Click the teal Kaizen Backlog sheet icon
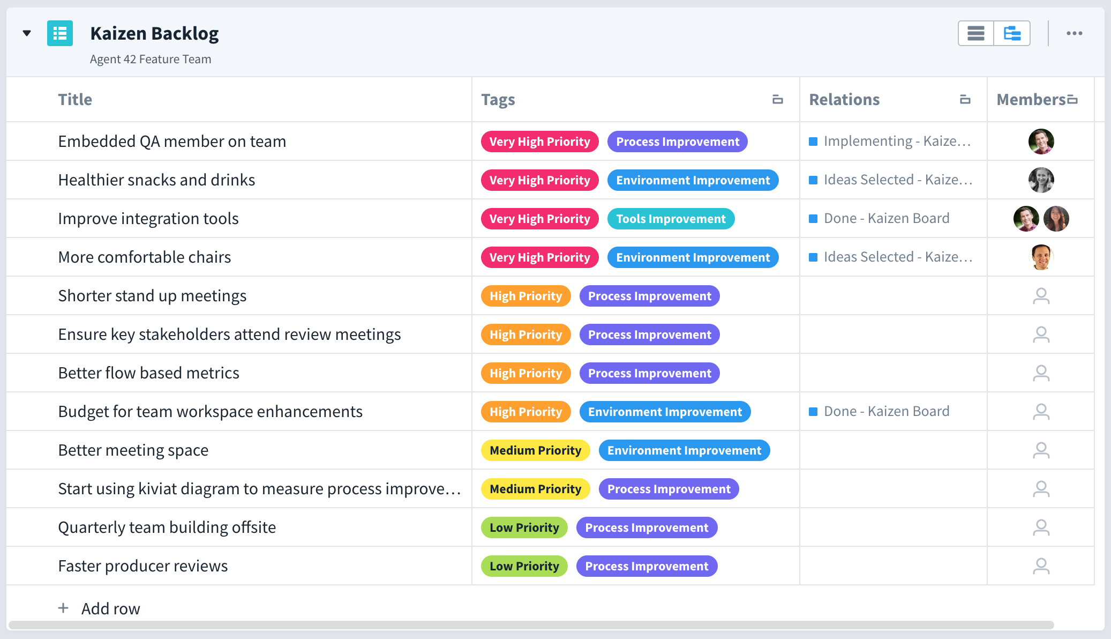Viewport: 1111px width, 639px height. 59,33
